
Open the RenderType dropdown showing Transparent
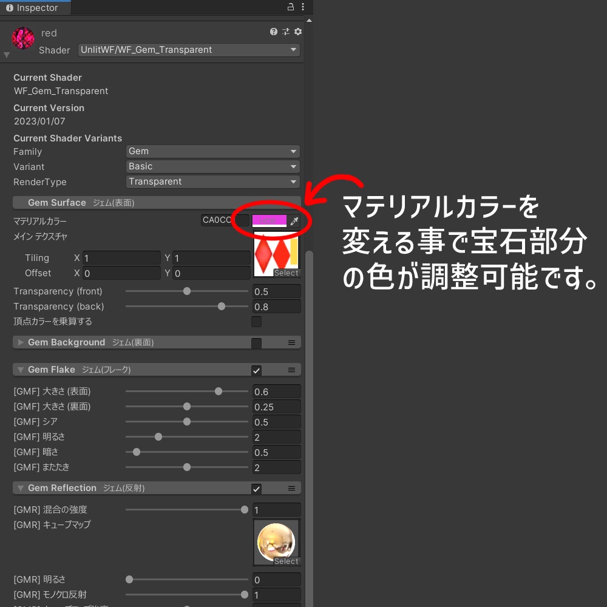pyautogui.click(x=213, y=181)
